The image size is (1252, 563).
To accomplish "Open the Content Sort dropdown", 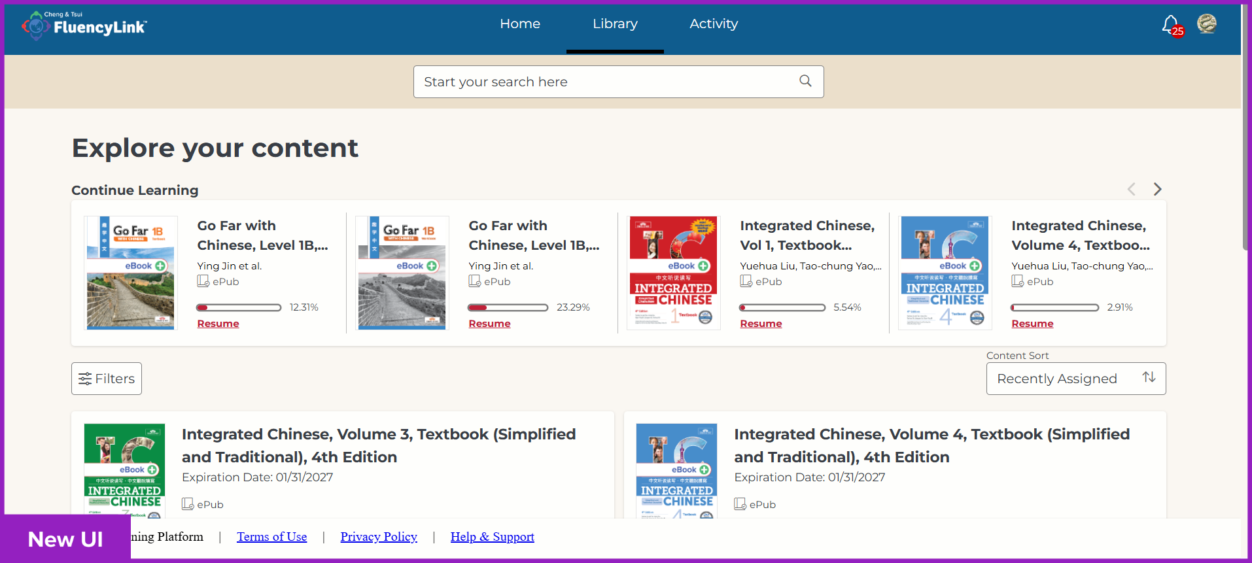I will coord(1076,379).
